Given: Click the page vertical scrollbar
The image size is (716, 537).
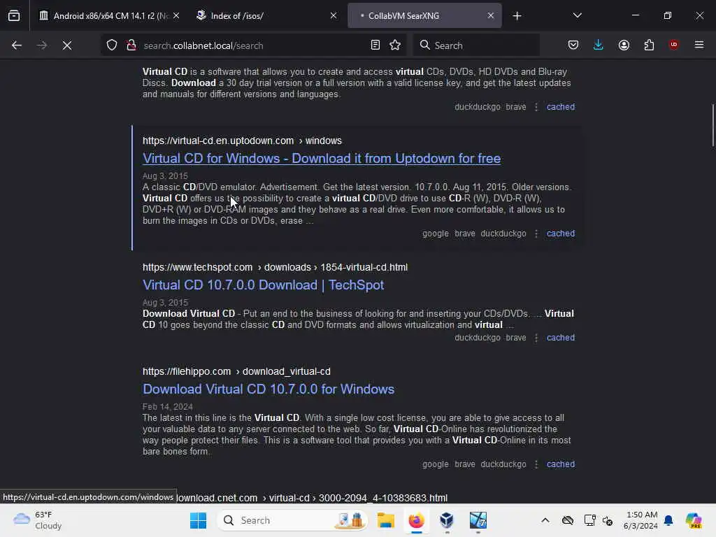Looking at the screenshot, I should (713, 126).
